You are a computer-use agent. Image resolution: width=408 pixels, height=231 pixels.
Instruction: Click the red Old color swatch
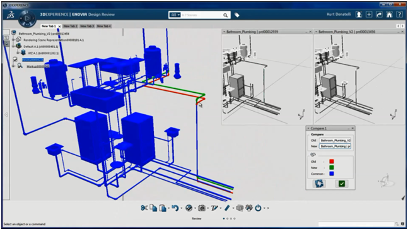(332, 162)
